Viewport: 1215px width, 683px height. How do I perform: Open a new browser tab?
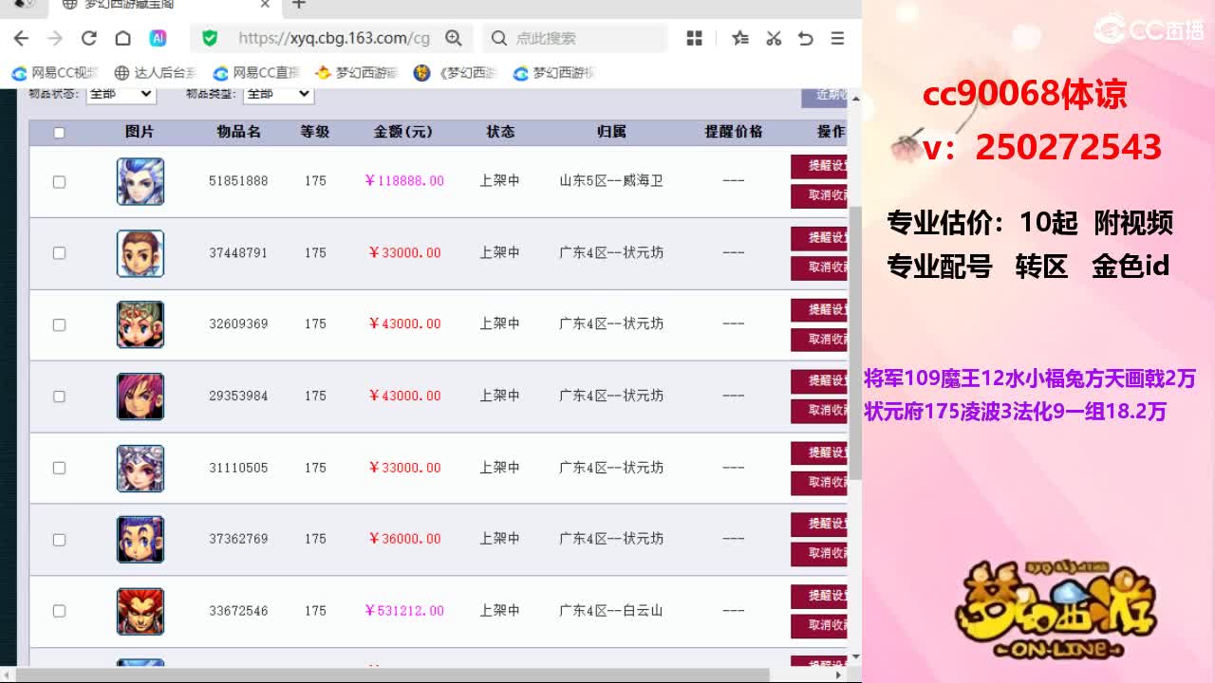pyautogui.click(x=298, y=5)
